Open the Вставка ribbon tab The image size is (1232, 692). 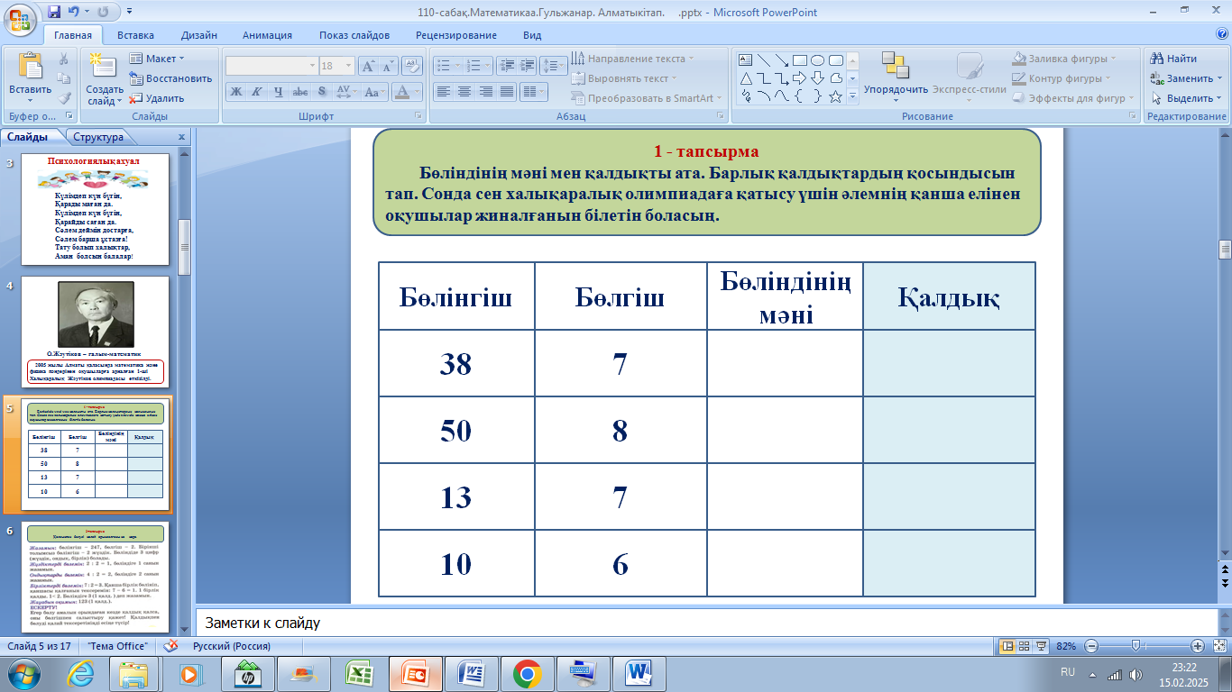135,35
